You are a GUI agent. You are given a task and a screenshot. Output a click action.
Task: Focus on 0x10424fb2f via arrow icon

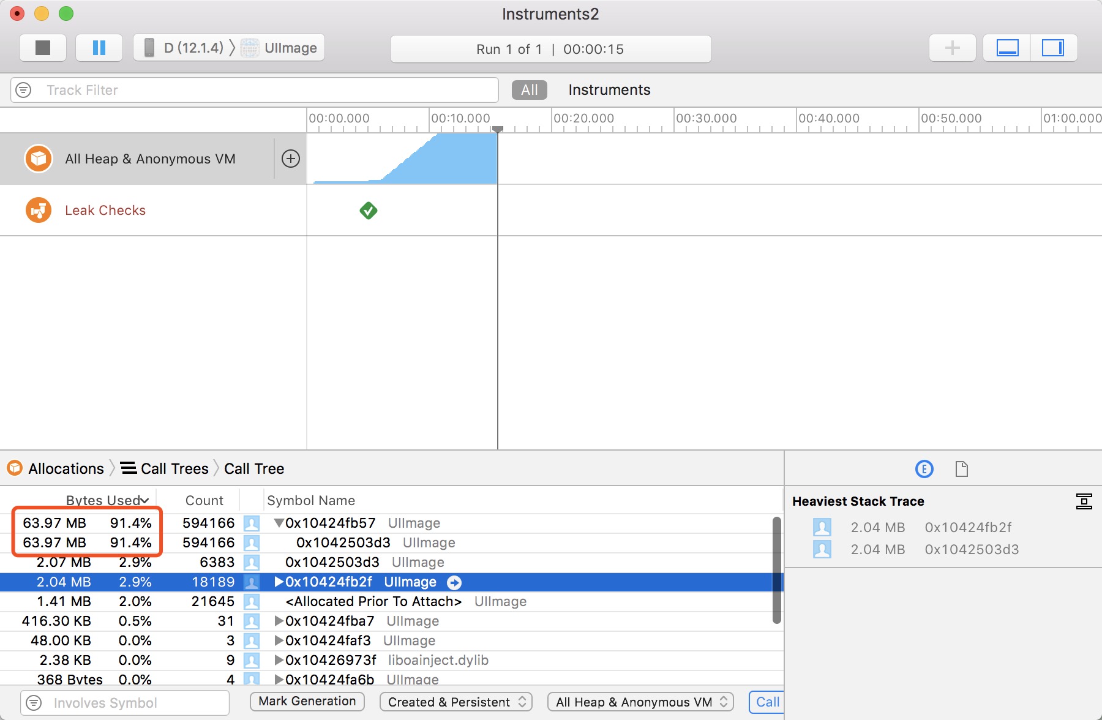pos(454,582)
